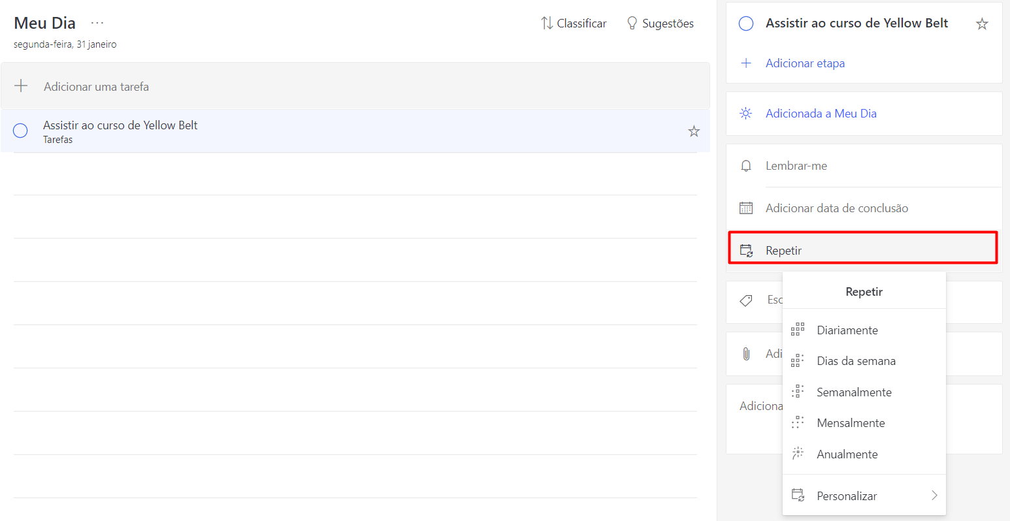Click the sun icon for Meu Dia
Image resolution: width=1010 pixels, height=521 pixels.
click(x=746, y=114)
